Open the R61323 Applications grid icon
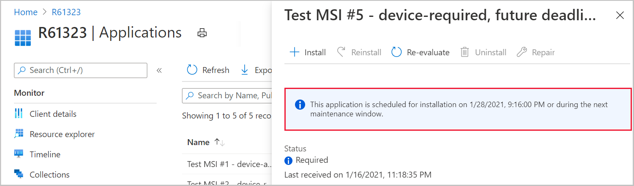The height and width of the screenshot is (186, 634). click(23, 38)
